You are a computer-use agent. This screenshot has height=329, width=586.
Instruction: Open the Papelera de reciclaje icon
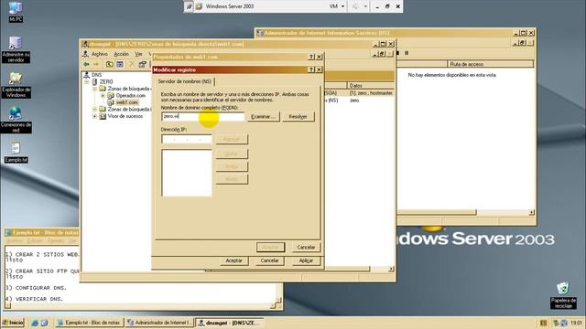(x=563, y=295)
